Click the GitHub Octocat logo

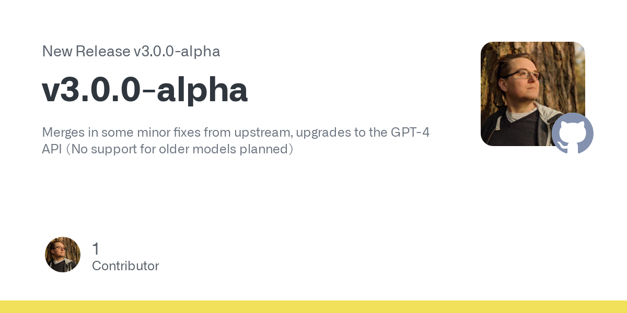(573, 133)
